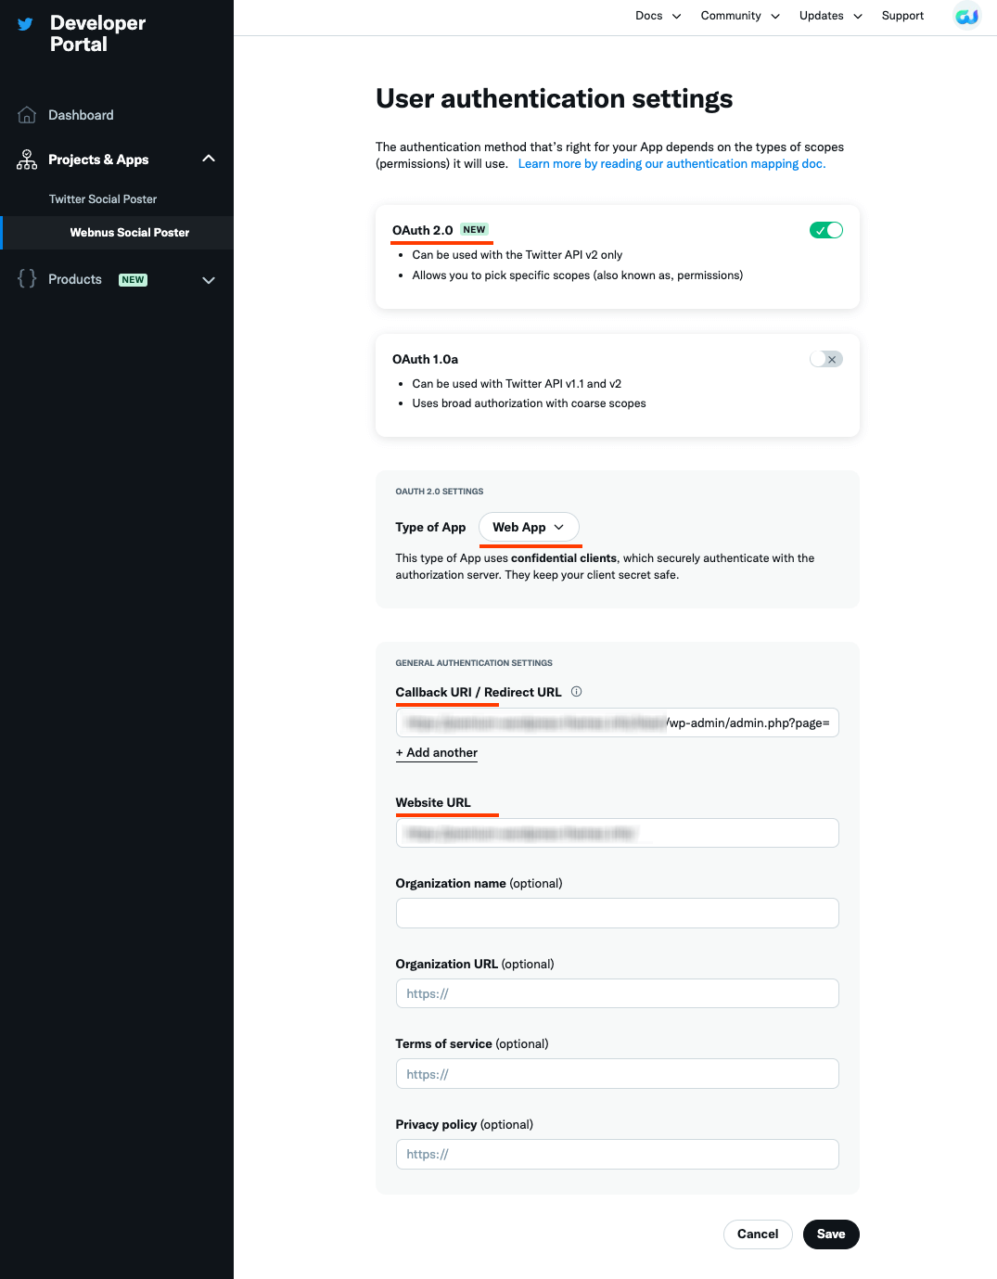Click the Organization name input field
Image resolution: width=997 pixels, height=1279 pixels.
618,913
